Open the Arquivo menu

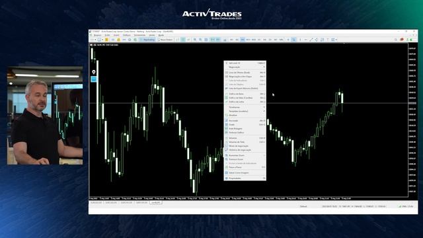point(97,35)
